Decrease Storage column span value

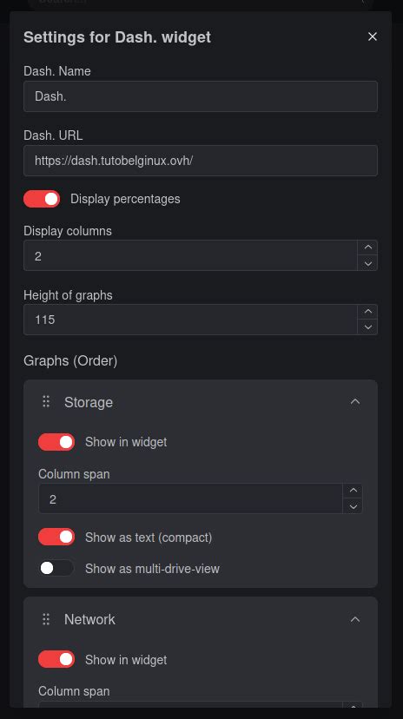coord(353,506)
